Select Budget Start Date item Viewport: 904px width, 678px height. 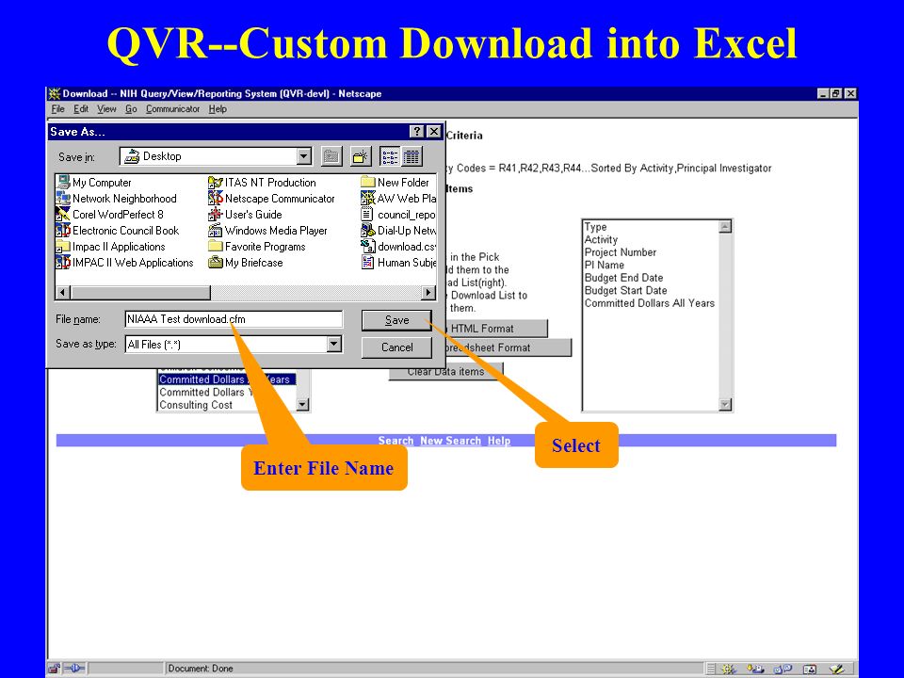pyautogui.click(x=625, y=291)
